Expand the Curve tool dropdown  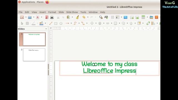(x=79, y=23)
